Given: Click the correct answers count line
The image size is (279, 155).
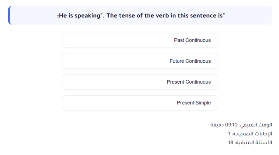Looking at the screenshot, I should [250, 134].
